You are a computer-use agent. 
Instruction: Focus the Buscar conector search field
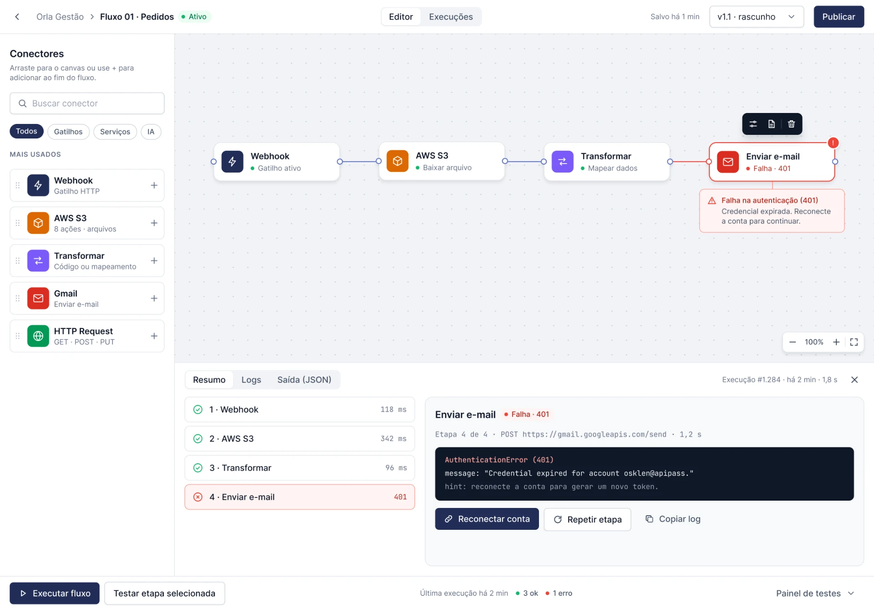tap(87, 103)
